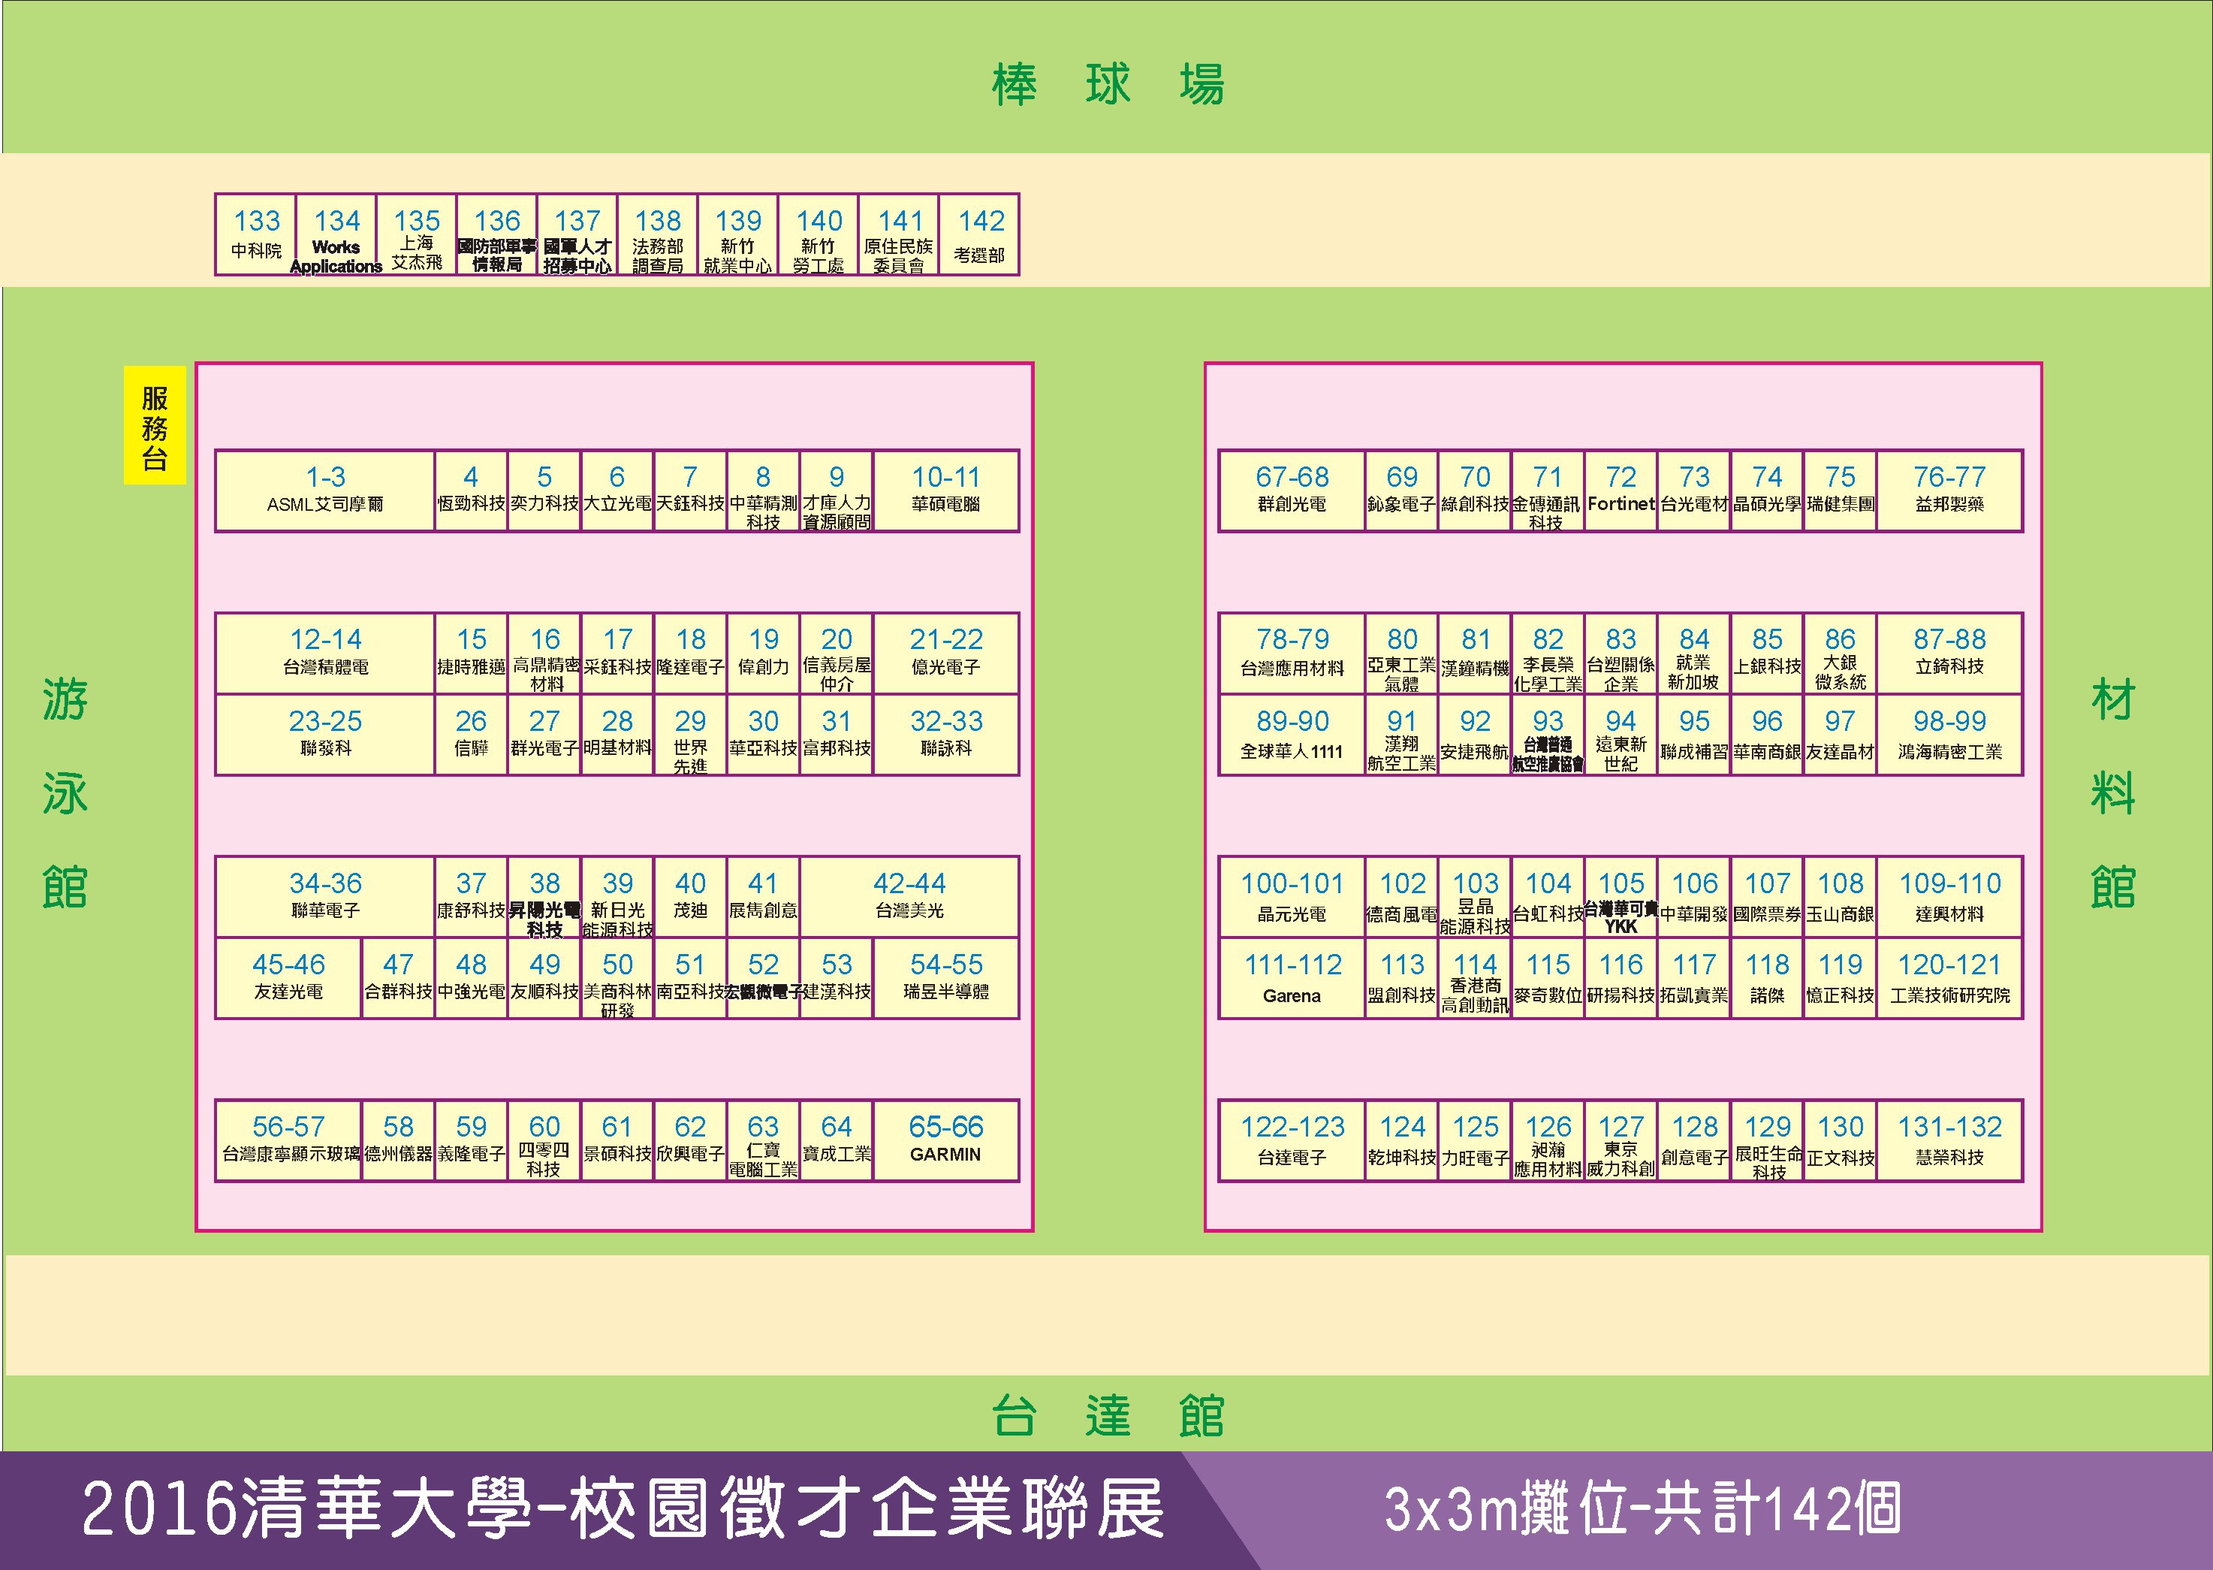Click booth 134 Works Applications
Viewport: 2213px width, 1570px height.
click(x=336, y=234)
